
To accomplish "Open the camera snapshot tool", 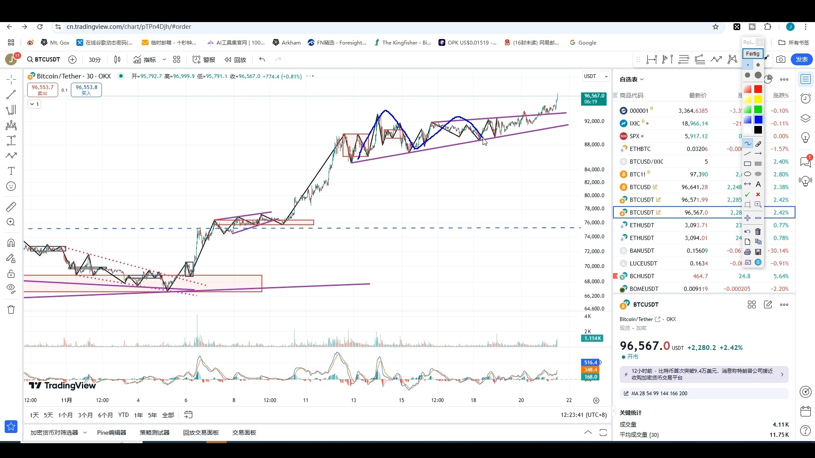I will click(x=781, y=59).
